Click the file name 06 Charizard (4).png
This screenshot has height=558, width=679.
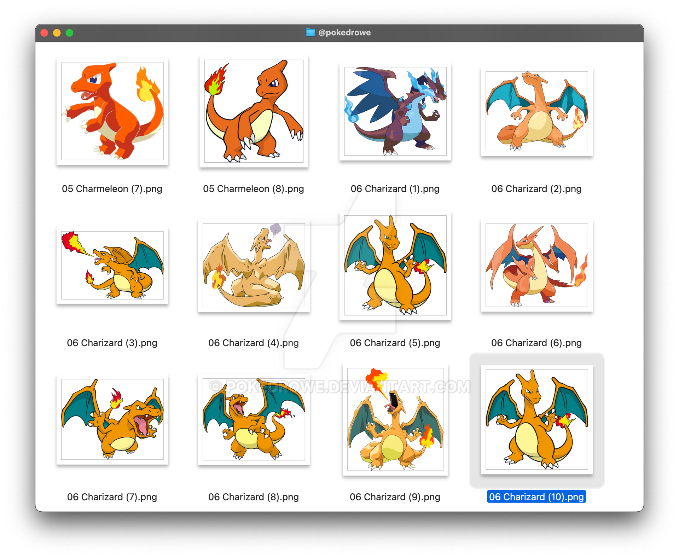tap(254, 343)
